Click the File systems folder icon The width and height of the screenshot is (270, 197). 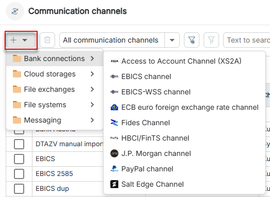(x=17, y=105)
